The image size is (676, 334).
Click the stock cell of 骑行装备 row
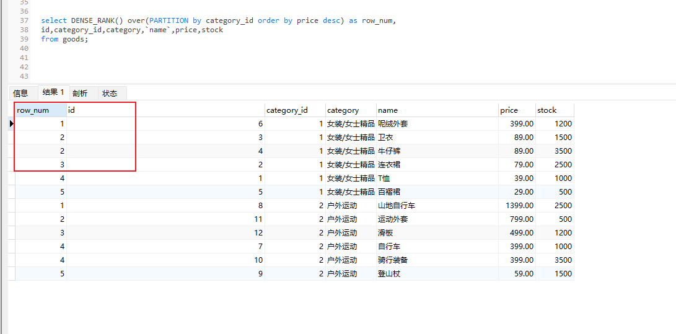[x=555, y=260]
